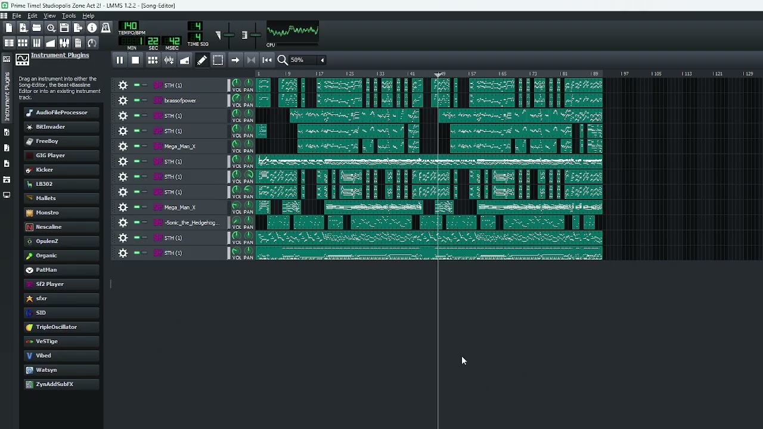Viewport: 763px width, 429px height.
Task: Add a beat/bassline track
Action: [x=153, y=60]
